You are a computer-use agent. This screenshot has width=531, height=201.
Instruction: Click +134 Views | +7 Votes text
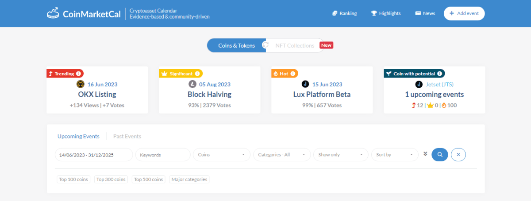(x=97, y=105)
